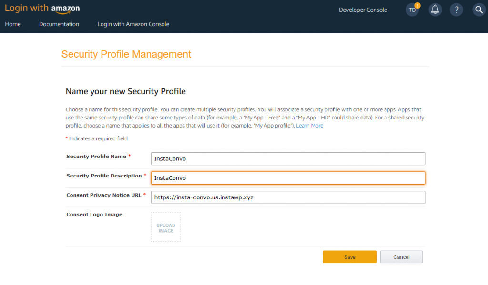Click the search magnifier icon
This screenshot has width=488, height=285.
pyautogui.click(x=479, y=10)
